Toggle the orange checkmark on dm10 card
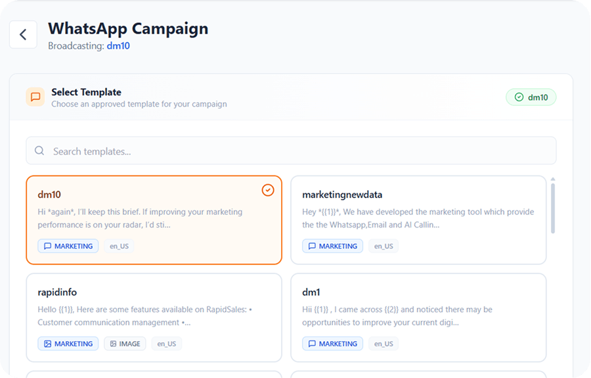Image resolution: width=591 pixels, height=378 pixels. (268, 190)
